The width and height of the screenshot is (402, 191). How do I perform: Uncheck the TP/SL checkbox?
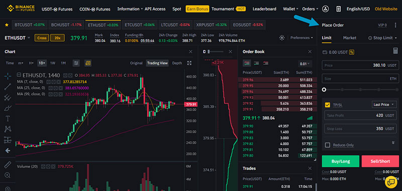coord(328,105)
